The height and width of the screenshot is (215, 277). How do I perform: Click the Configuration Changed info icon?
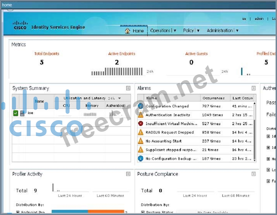[141, 106]
